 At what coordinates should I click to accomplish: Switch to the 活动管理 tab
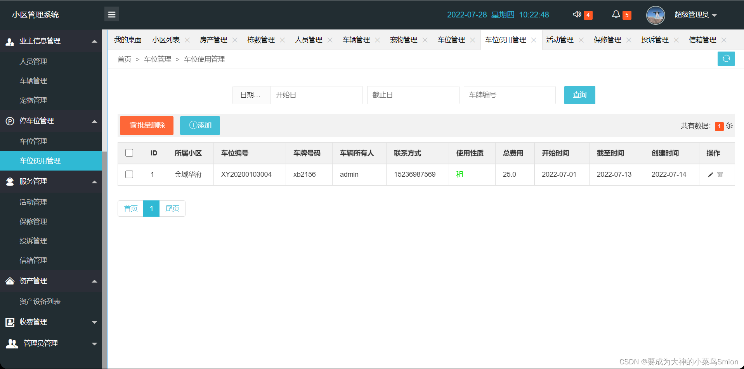tap(560, 40)
